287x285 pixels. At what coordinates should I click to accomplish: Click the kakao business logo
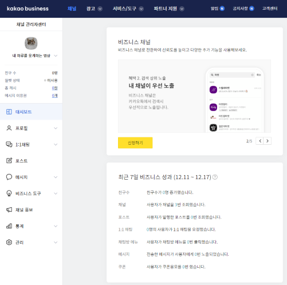(27, 9)
